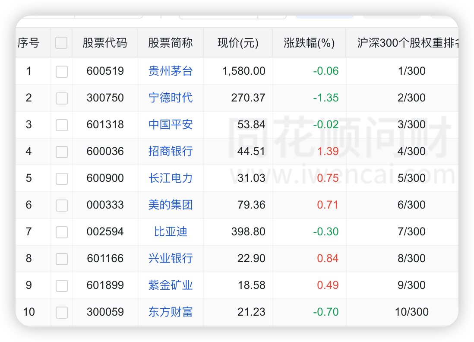
Task: Select the price value 270.37
Action: pyautogui.click(x=248, y=98)
